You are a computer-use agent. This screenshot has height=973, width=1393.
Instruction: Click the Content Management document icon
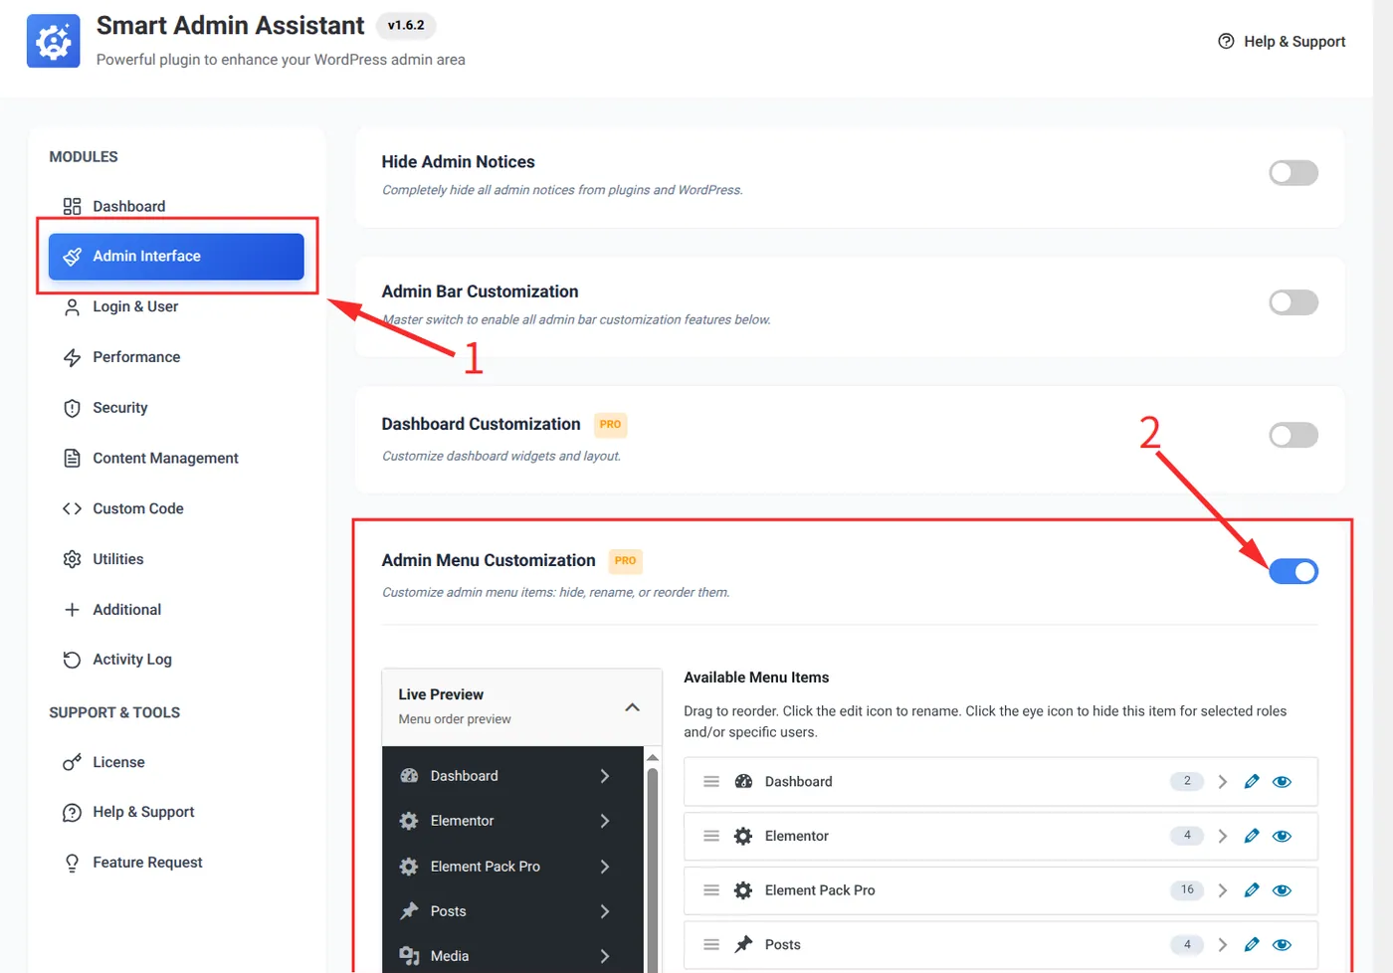click(x=72, y=458)
